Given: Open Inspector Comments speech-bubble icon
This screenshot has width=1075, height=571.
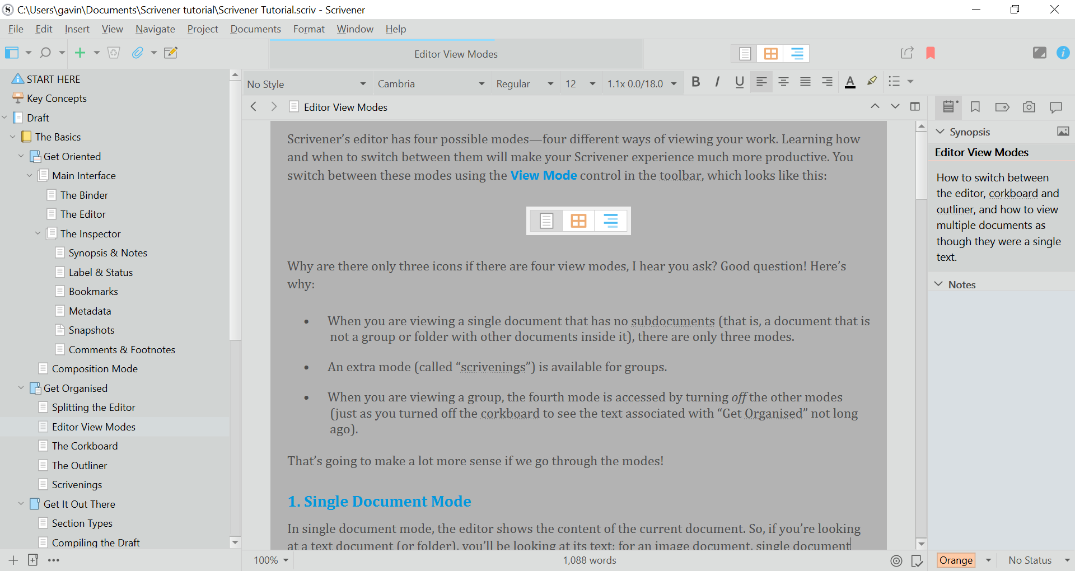Looking at the screenshot, I should tap(1056, 107).
